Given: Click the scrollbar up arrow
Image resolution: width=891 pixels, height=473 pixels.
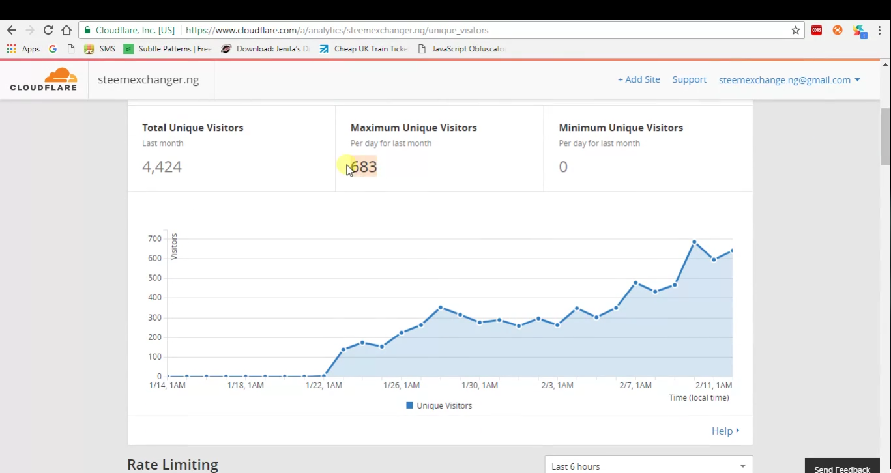Looking at the screenshot, I should pos(886,64).
